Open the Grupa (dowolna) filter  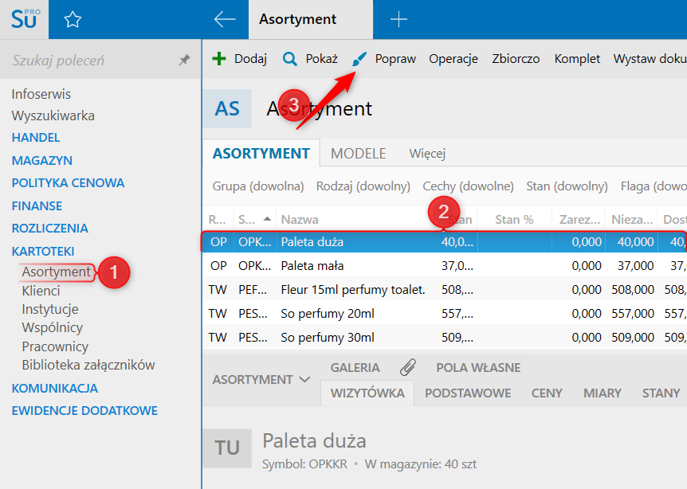pyautogui.click(x=258, y=186)
